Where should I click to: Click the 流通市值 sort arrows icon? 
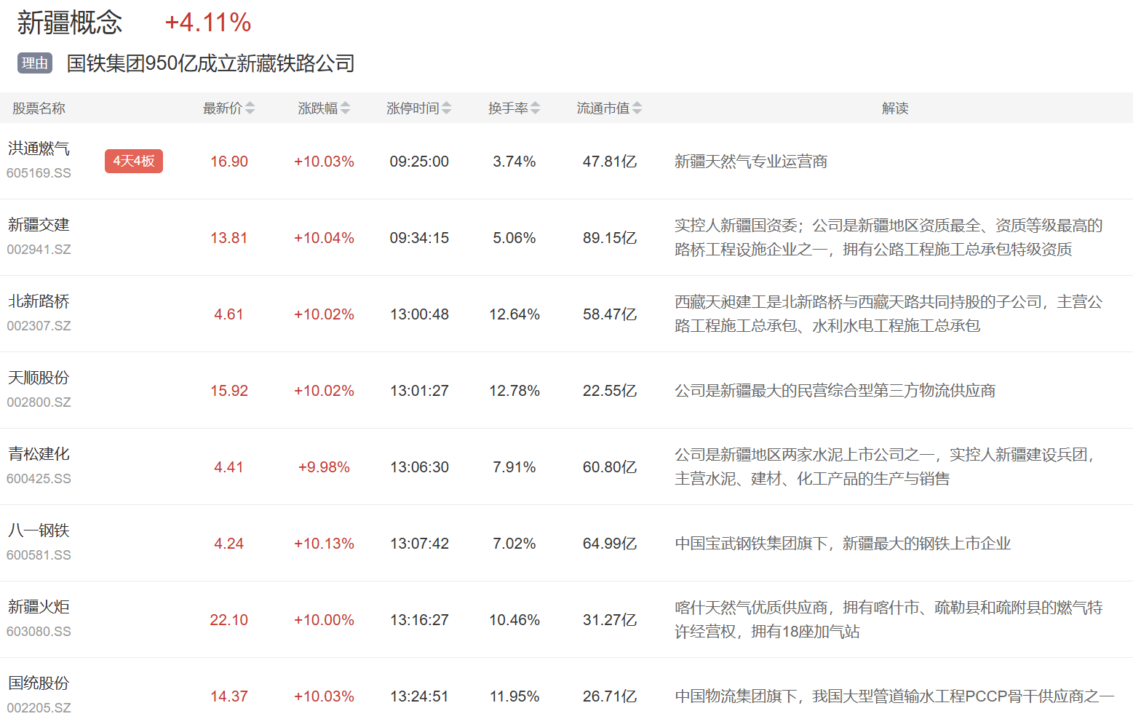637,108
